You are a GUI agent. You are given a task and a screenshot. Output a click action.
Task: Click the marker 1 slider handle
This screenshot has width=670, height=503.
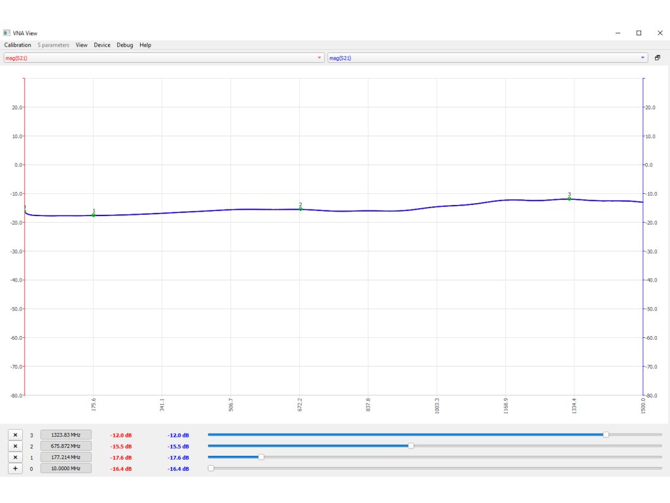(261, 456)
